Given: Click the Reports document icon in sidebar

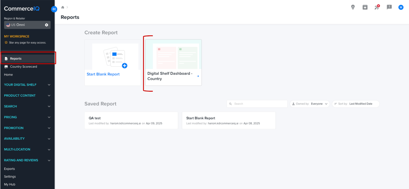Looking at the screenshot, I should 6,59.
